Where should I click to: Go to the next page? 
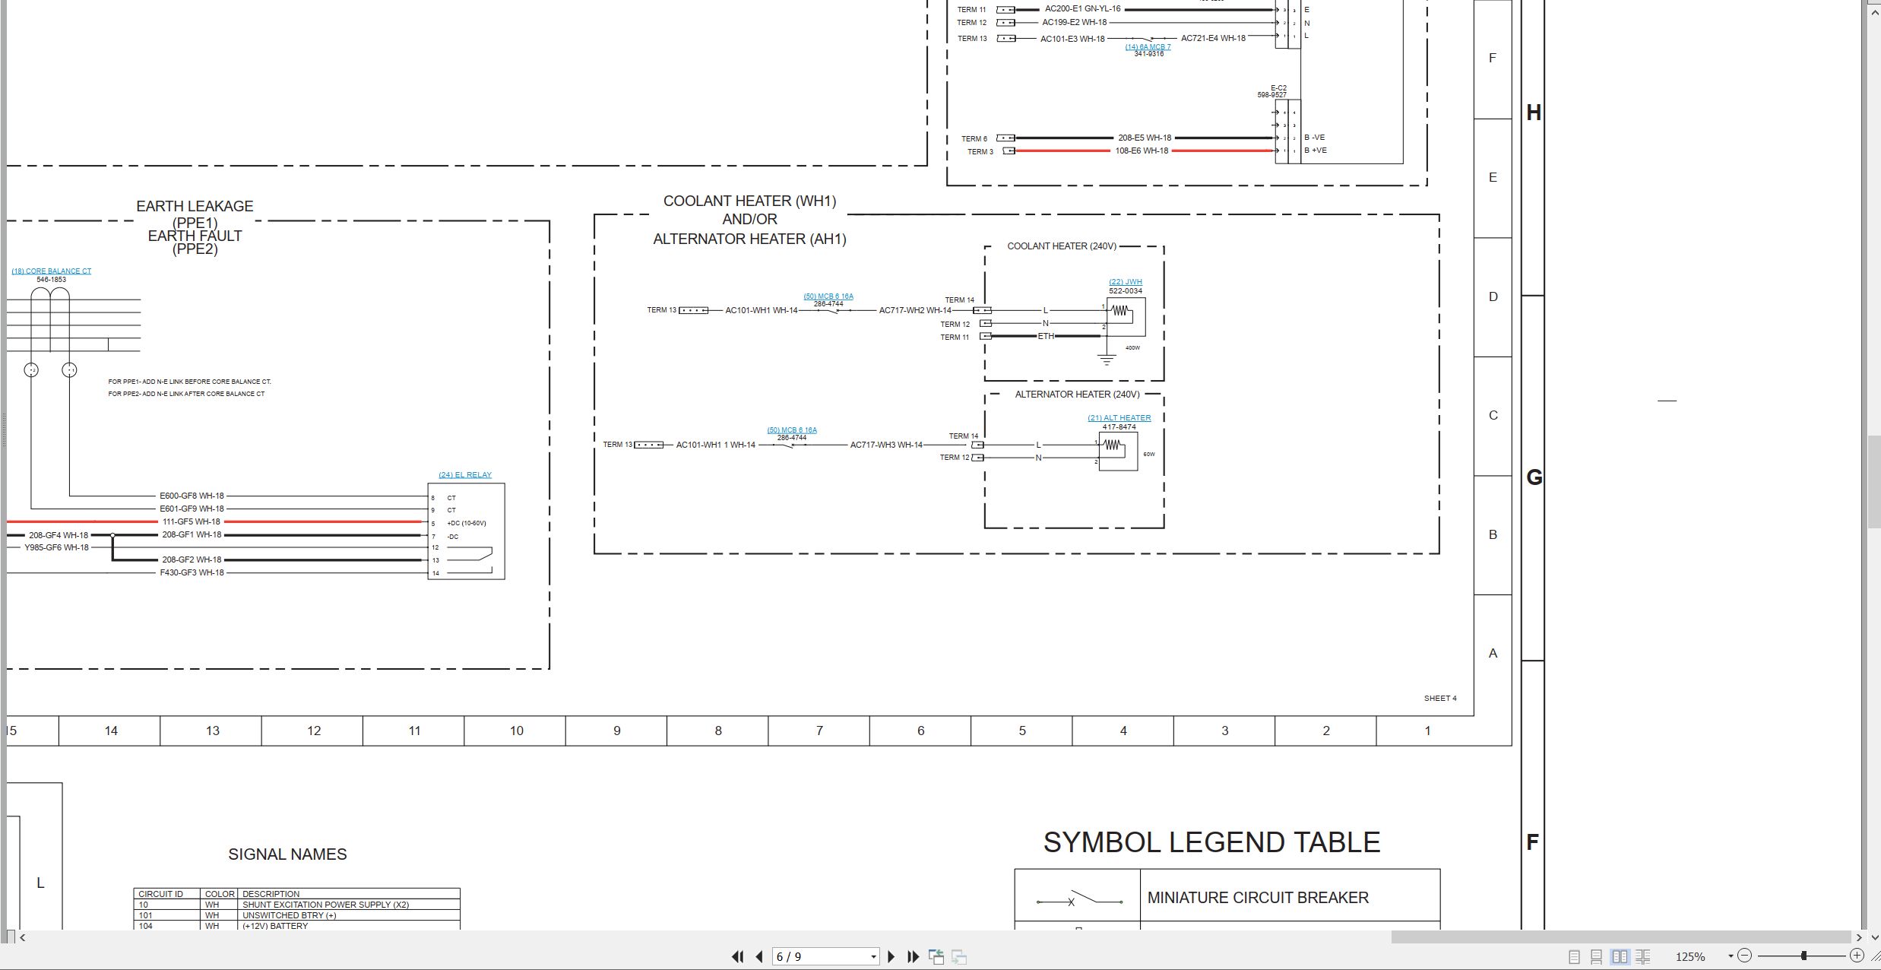(891, 956)
